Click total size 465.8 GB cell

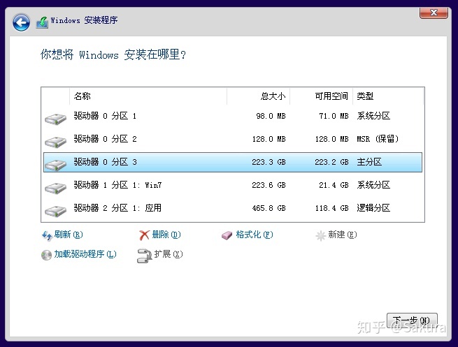pyautogui.click(x=269, y=208)
